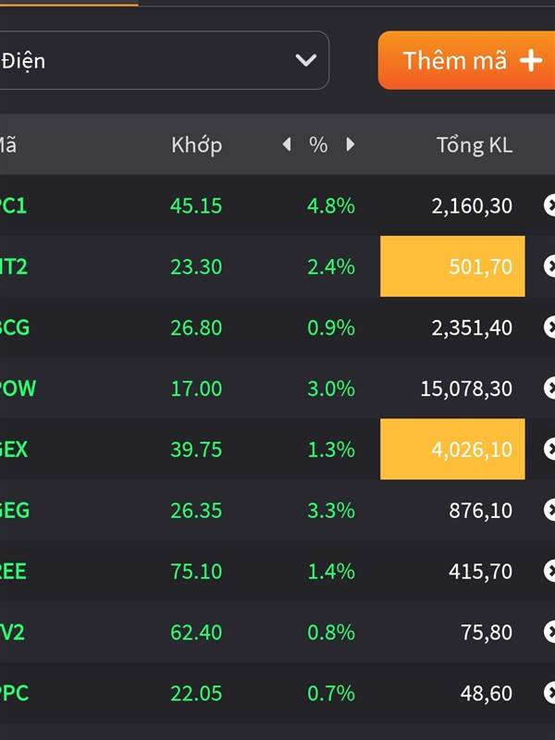Remove the stock with volume 501,70 via X

coord(549,266)
